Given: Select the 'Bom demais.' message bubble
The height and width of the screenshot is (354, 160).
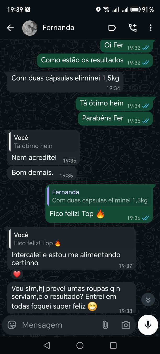Looking at the screenshot, I should (42, 173).
